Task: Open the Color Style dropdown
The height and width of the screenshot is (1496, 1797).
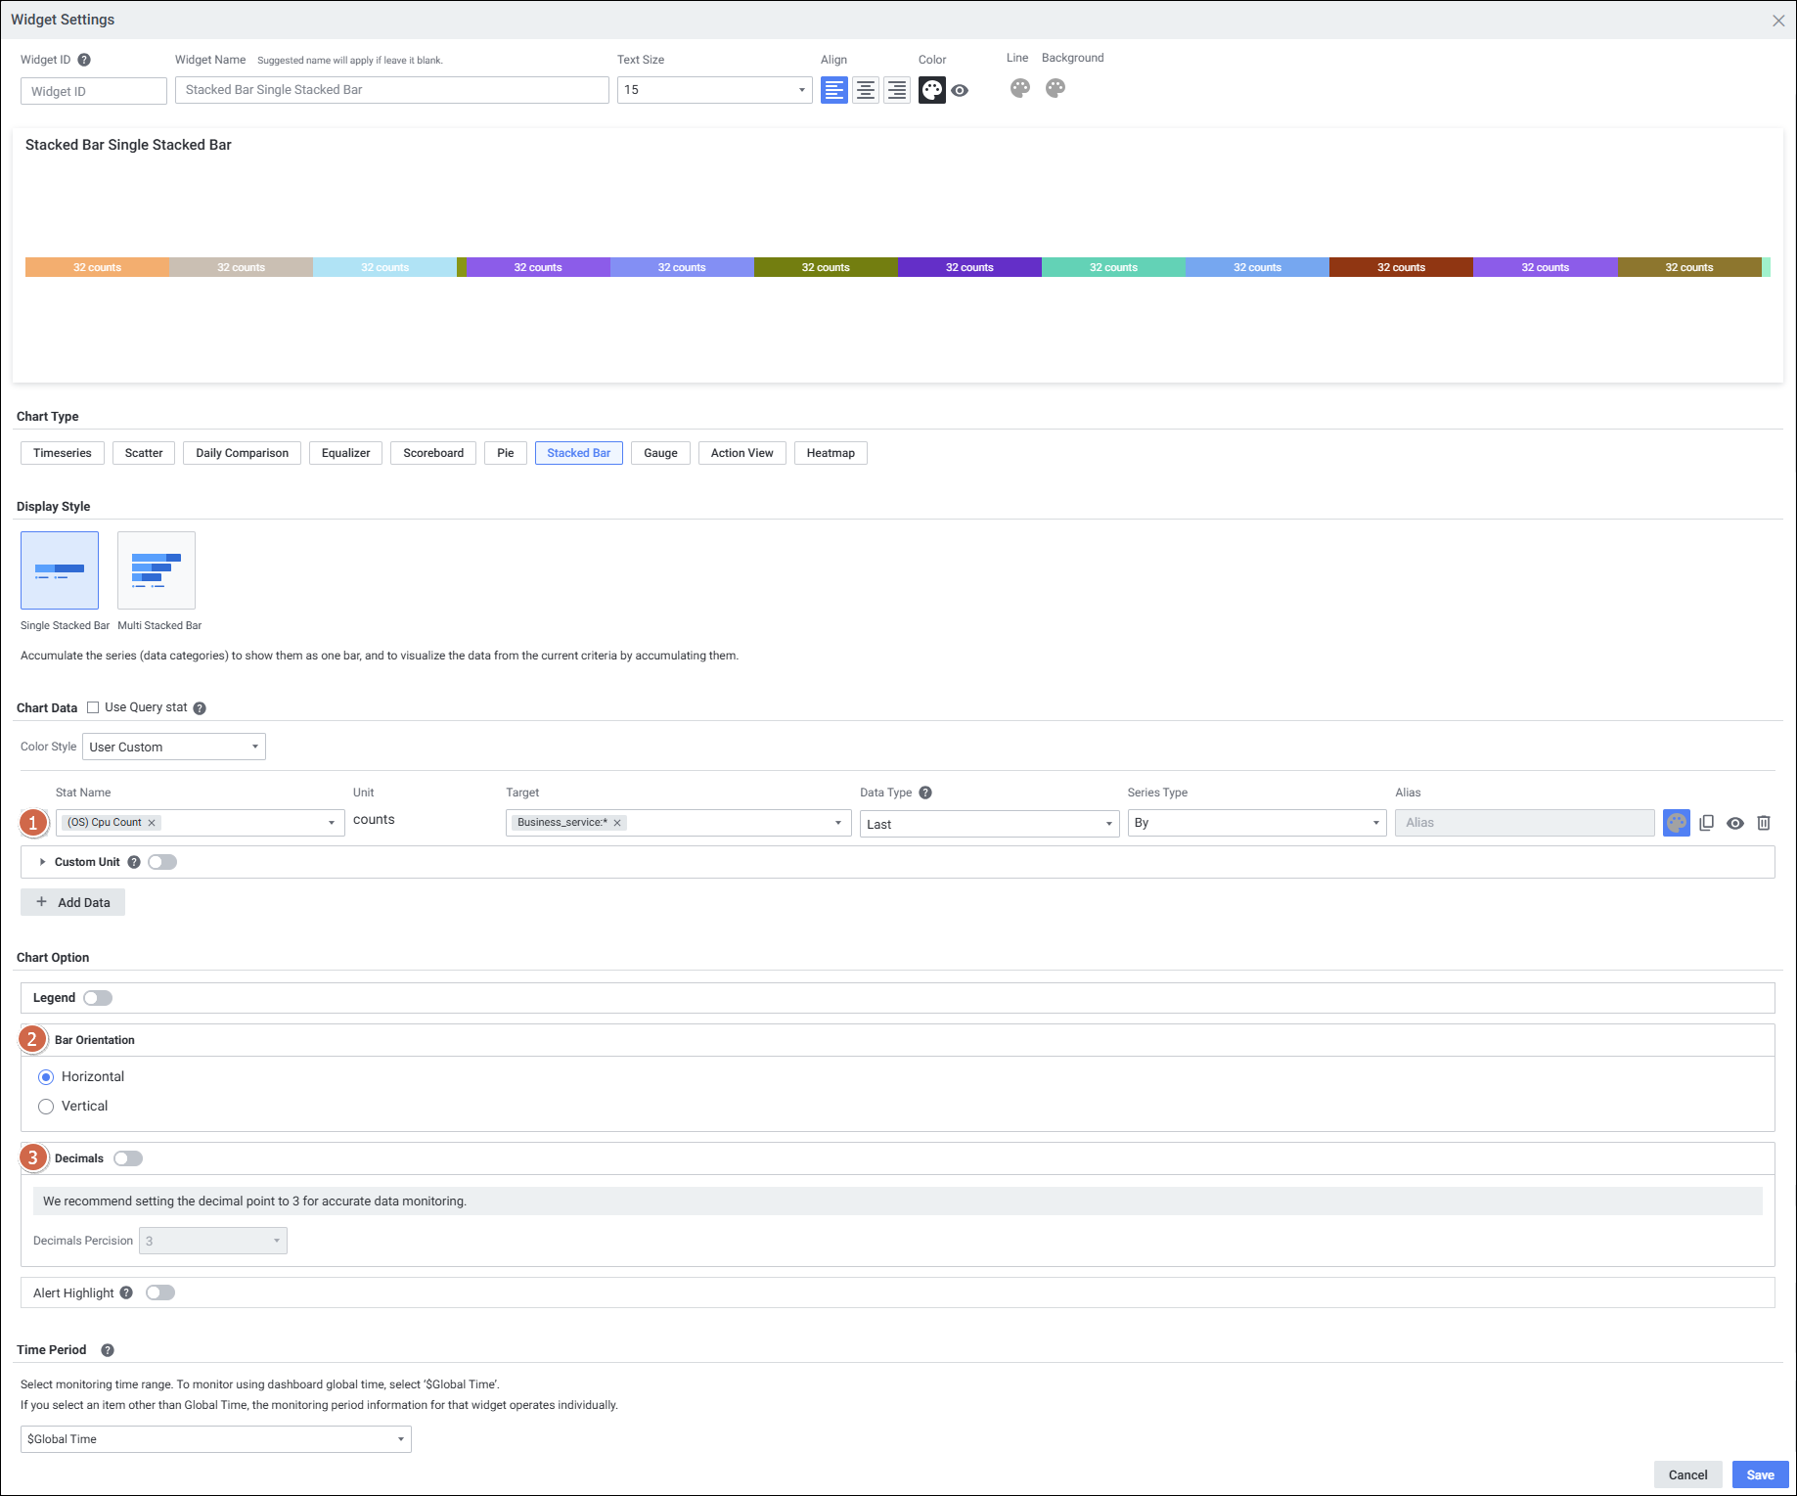Action: [x=174, y=748]
